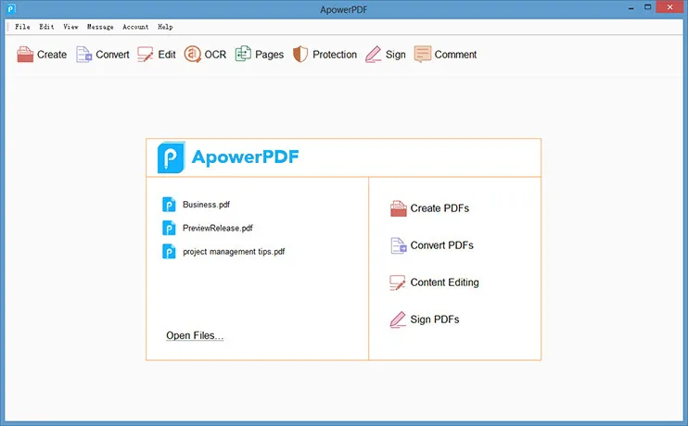Click the Convert label in toolbar
Viewport: 688px width, 426px height.
113,55
